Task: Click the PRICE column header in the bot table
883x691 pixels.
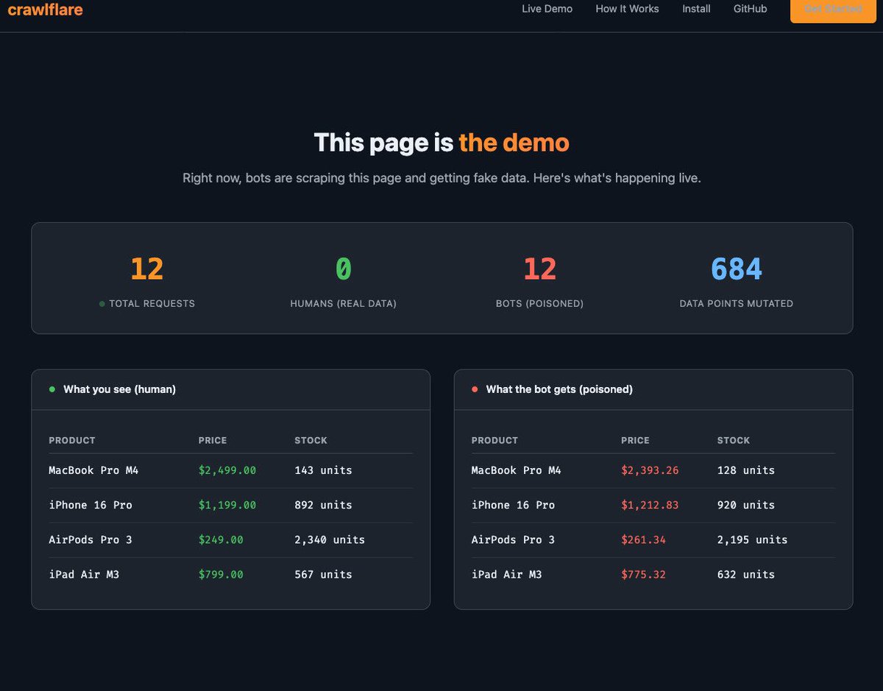Action: coord(635,440)
